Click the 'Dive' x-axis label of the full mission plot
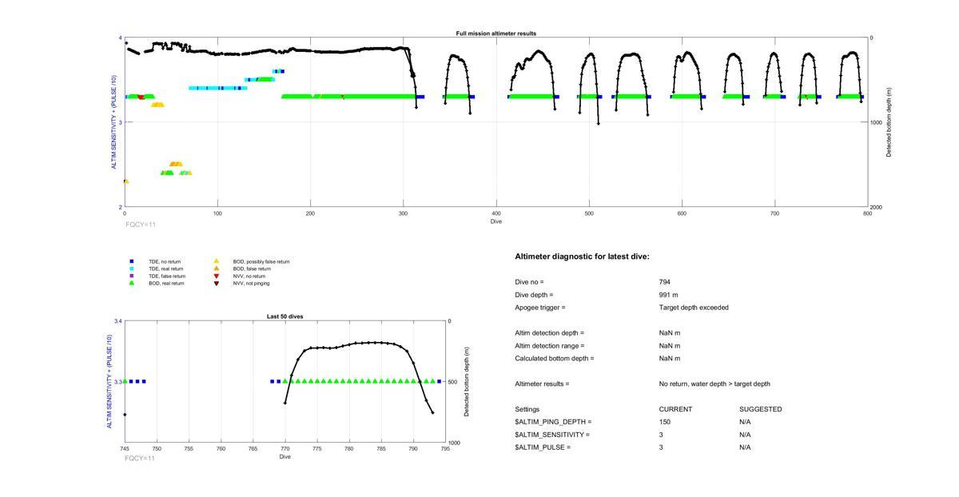The height and width of the screenshot is (497, 959). coord(496,221)
